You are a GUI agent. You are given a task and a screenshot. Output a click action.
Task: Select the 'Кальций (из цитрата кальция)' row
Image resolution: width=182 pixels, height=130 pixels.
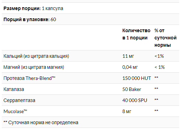pyautogui.click(x=90, y=56)
